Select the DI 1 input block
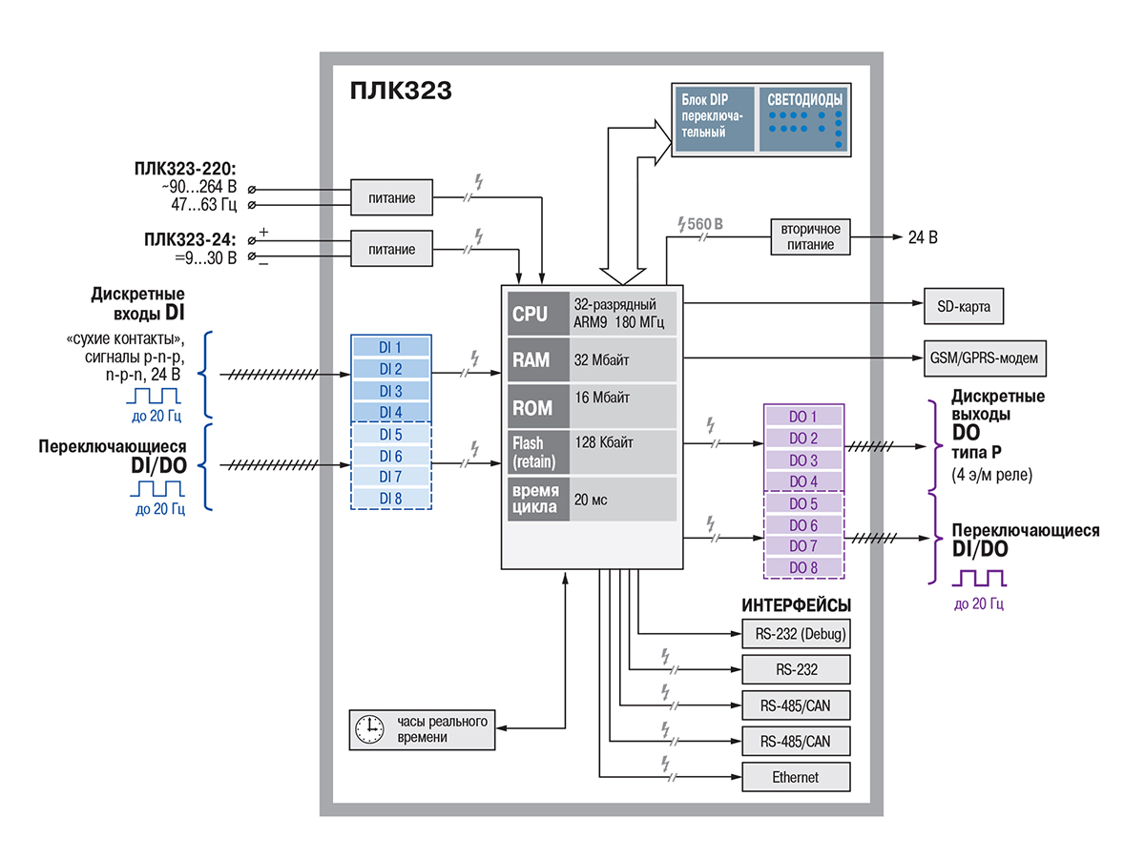 pos(390,347)
